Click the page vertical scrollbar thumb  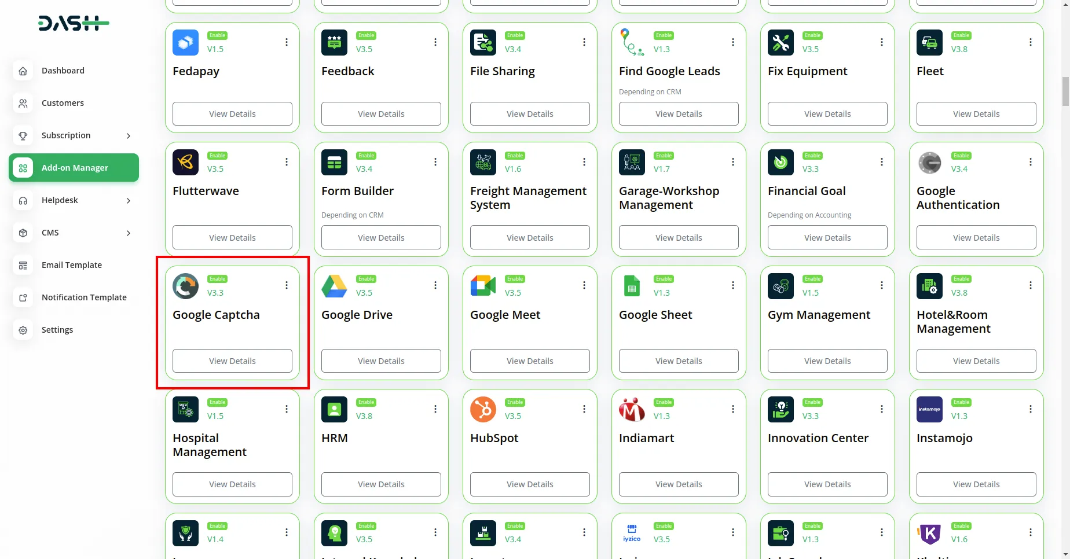(x=1065, y=91)
